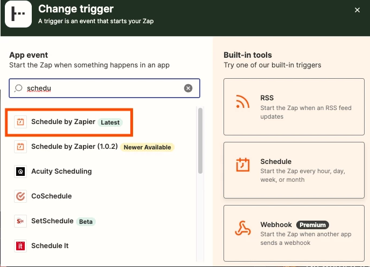Choose Schedule by Zapier Latest result

point(69,122)
